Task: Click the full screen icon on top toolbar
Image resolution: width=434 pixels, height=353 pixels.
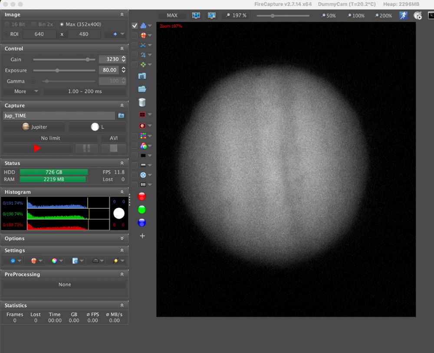Action: pyautogui.click(x=196, y=15)
